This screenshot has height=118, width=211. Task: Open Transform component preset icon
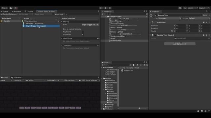coord(206,22)
